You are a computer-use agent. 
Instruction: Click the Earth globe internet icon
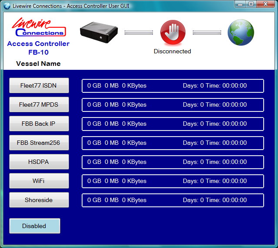click(x=241, y=32)
